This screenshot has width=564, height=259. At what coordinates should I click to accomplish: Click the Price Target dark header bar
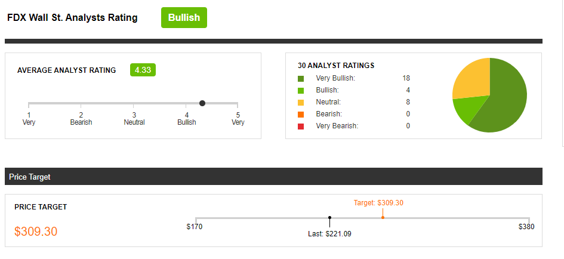pyautogui.click(x=273, y=177)
